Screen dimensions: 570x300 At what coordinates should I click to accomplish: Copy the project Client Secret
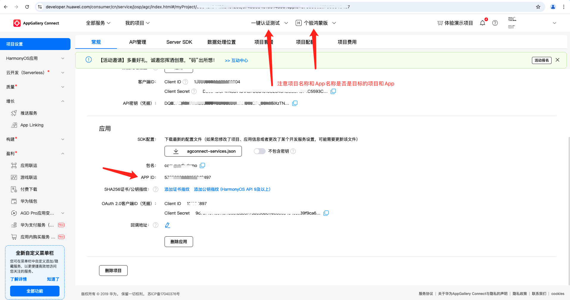coord(333,91)
